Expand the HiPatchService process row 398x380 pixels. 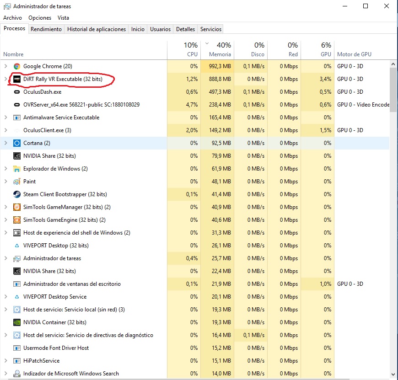(x=6, y=360)
